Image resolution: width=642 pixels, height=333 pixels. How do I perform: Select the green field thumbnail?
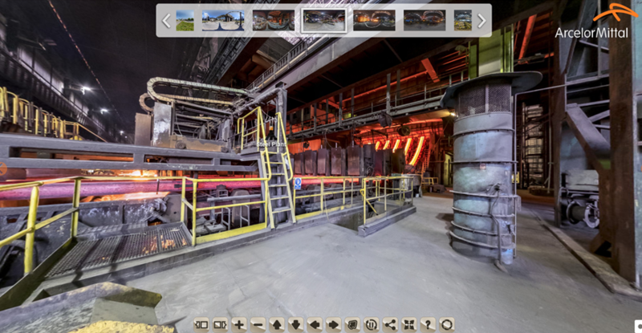point(185,20)
